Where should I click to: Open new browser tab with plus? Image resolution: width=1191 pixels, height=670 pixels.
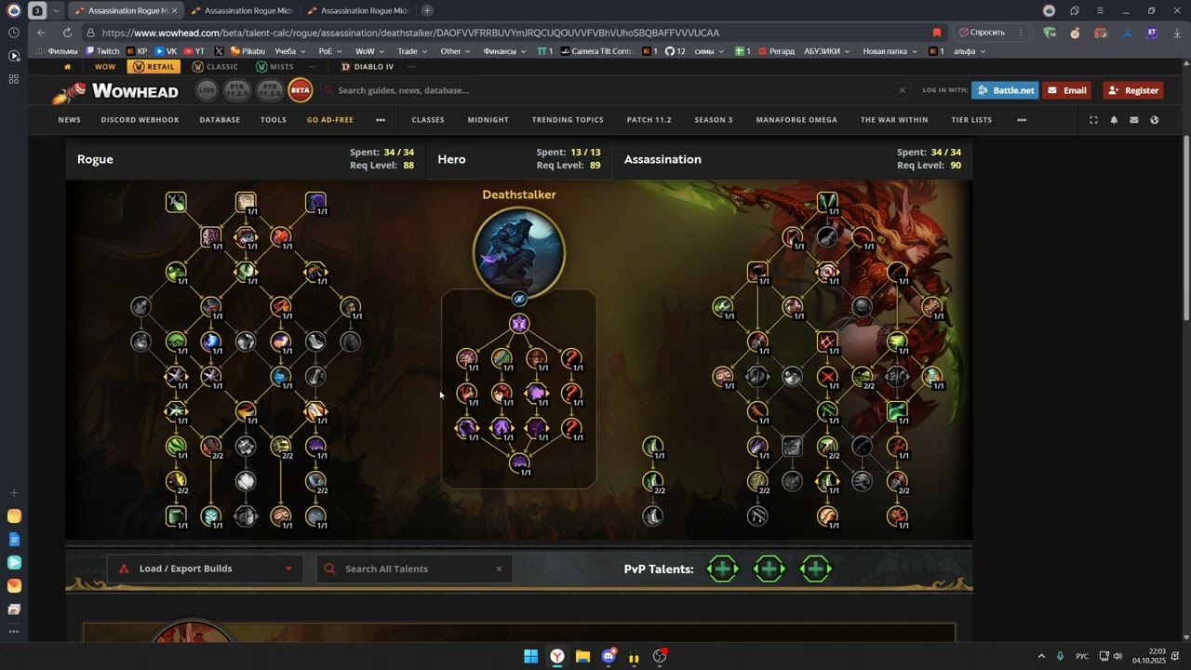pos(427,10)
